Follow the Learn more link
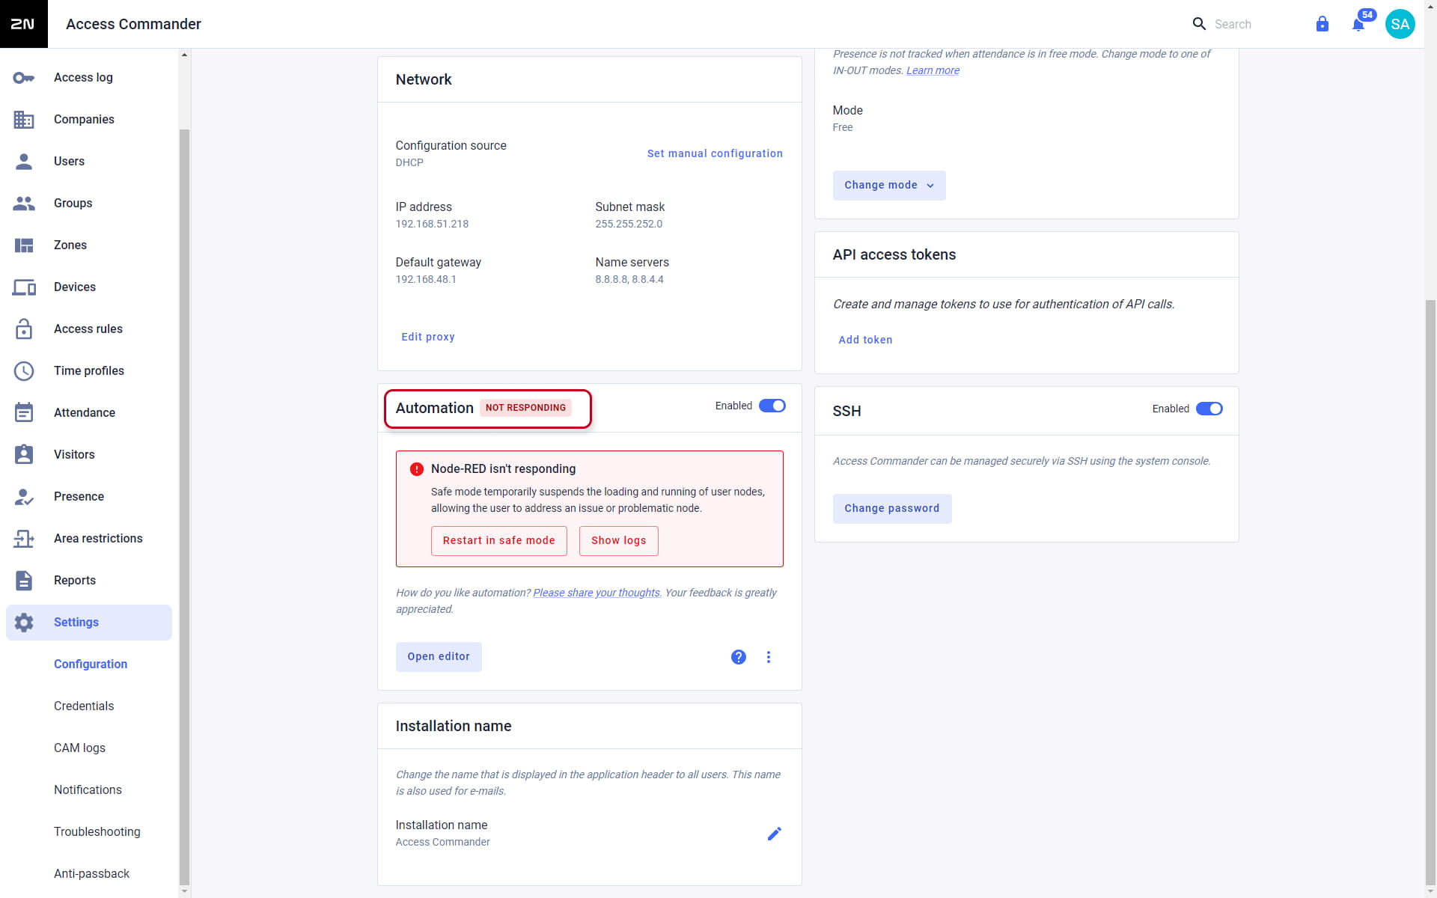 point(933,71)
